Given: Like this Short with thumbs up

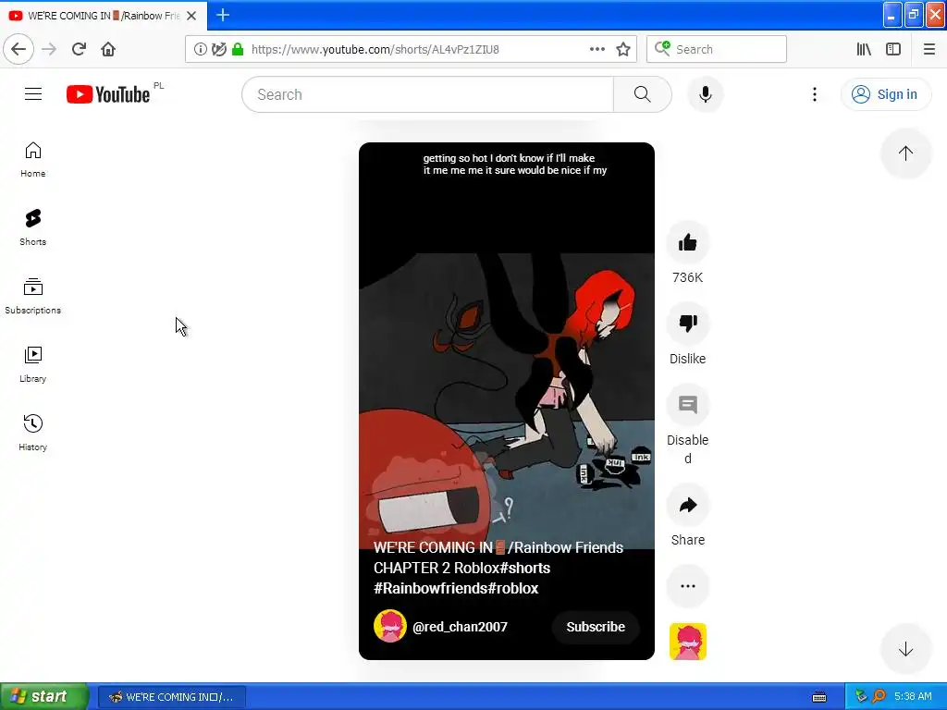Looking at the screenshot, I should [688, 243].
